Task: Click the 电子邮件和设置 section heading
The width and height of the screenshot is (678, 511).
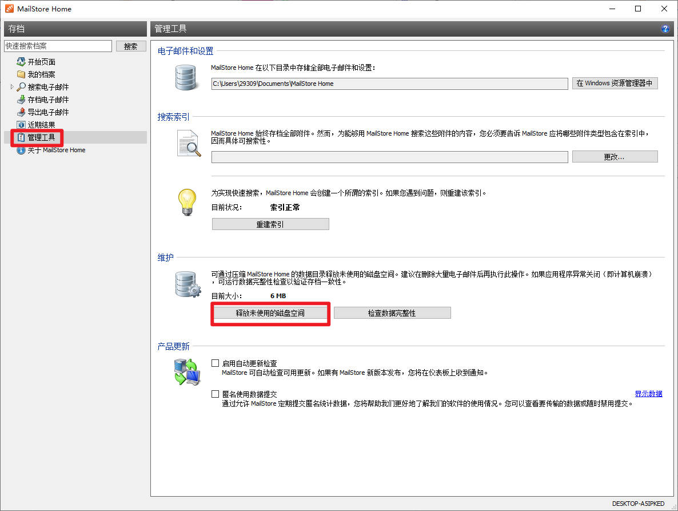Action: pos(185,51)
